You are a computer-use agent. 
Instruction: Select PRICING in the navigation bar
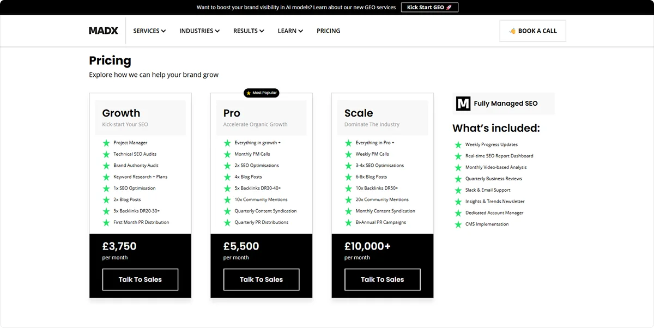(328, 31)
